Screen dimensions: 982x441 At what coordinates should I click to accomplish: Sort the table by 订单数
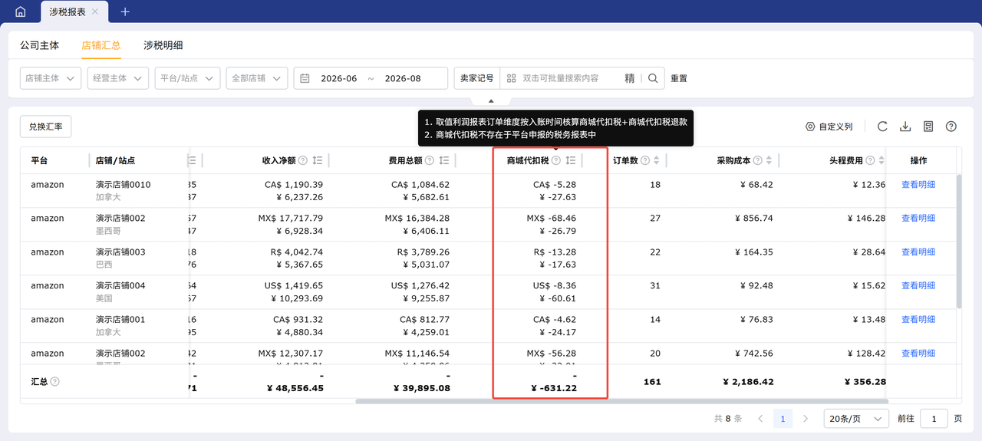coord(656,160)
